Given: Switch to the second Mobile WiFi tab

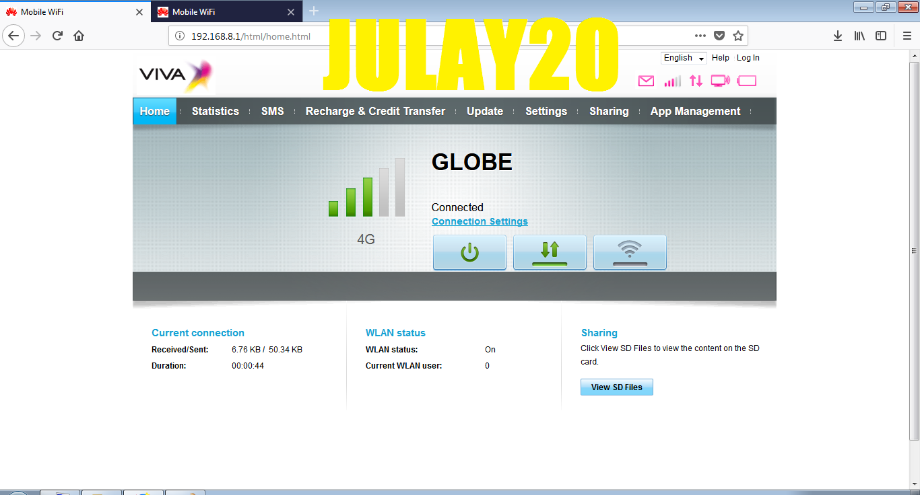Looking at the screenshot, I should coord(226,11).
